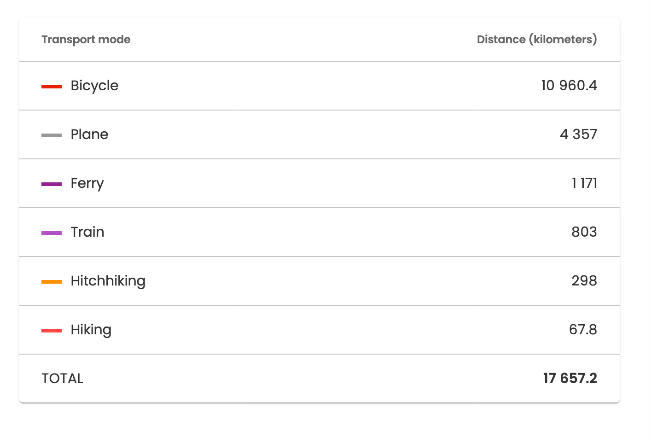Click the 10 960.4 bicycle distance value

[569, 86]
